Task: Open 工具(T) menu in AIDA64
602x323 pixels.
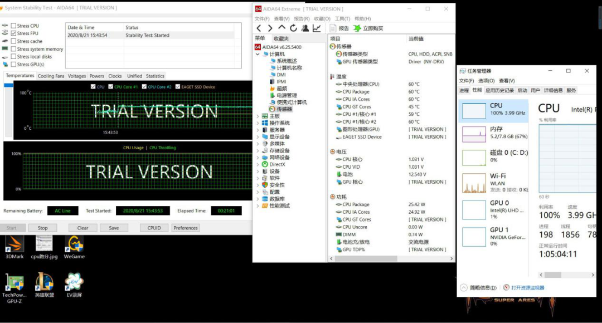Action: (x=342, y=19)
